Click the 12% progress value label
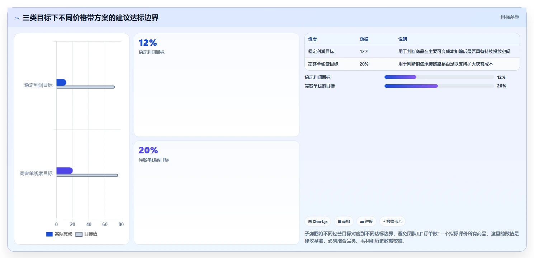The width and height of the screenshot is (534, 258). (x=501, y=77)
